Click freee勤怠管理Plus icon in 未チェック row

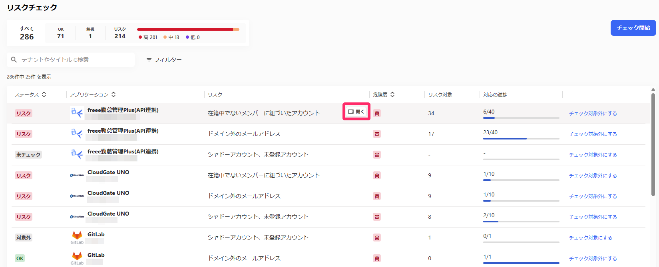77,155
